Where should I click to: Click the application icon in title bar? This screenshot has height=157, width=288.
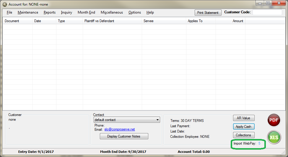point(5,4)
